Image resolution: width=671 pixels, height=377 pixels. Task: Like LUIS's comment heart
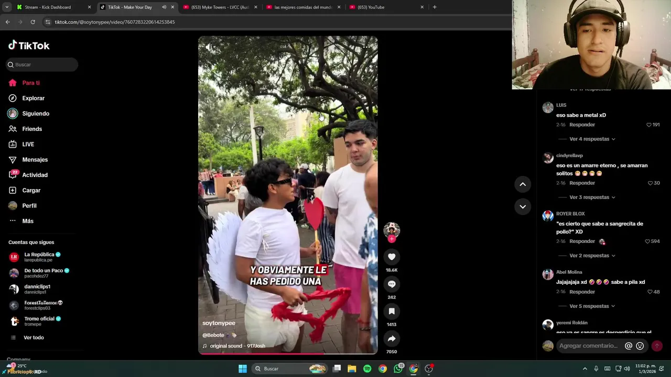(649, 125)
